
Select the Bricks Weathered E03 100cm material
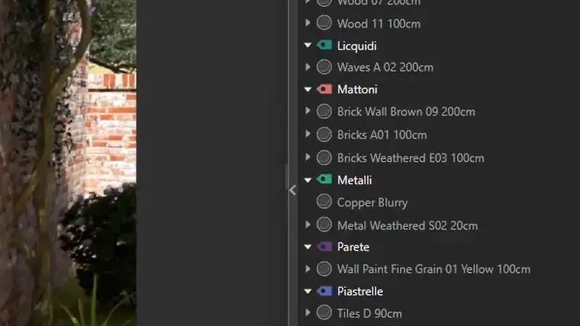tap(410, 158)
